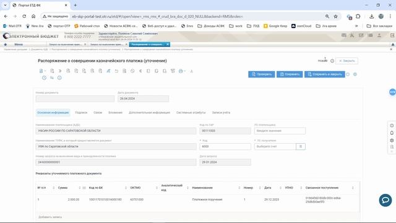
Task: Click status clock icon next to Закрыть
Action: click(x=332, y=61)
